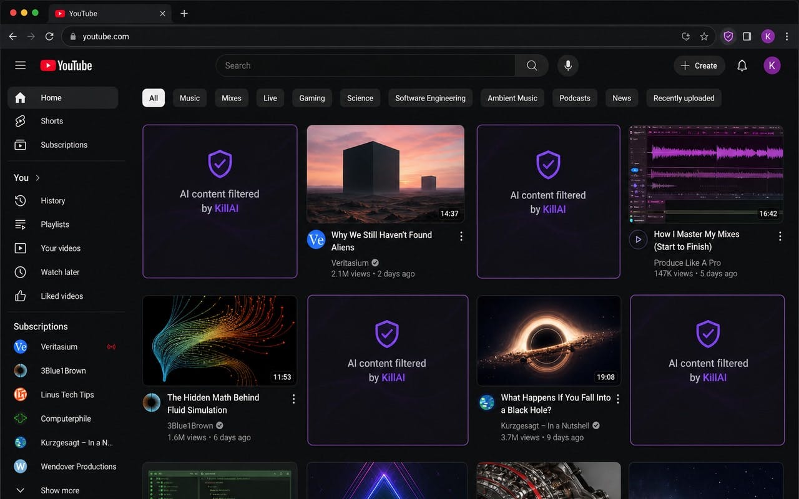Select the News filter chip
This screenshot has height=499, width=799.
pos(622,98)
